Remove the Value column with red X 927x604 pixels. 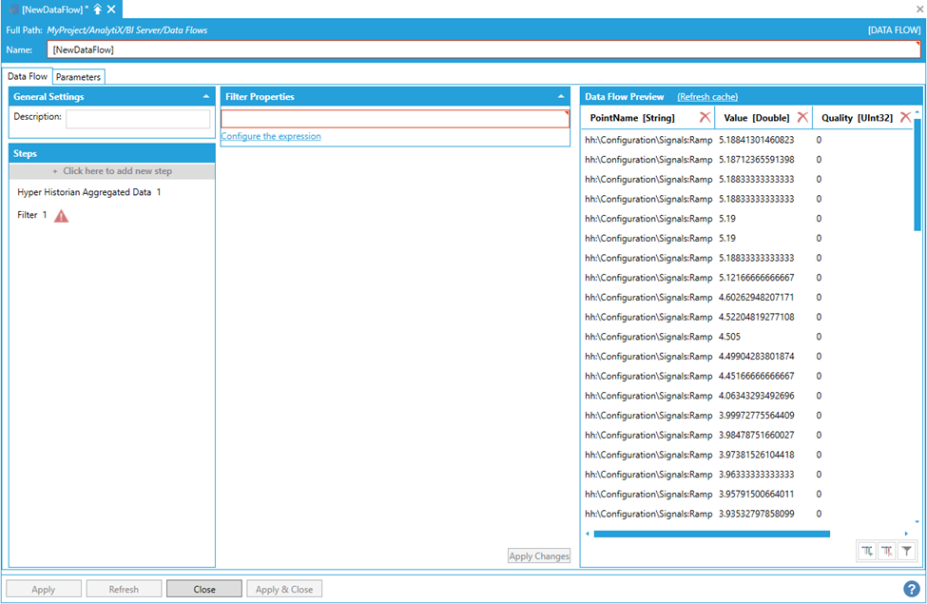coord(802,117)
